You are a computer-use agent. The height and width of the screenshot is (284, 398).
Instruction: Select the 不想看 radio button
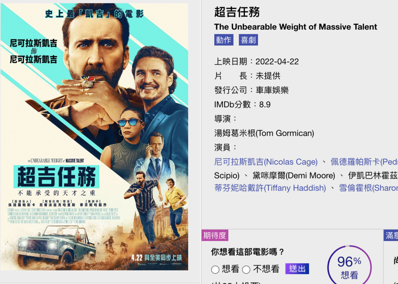pyautogui.click(x=246, y=270)
